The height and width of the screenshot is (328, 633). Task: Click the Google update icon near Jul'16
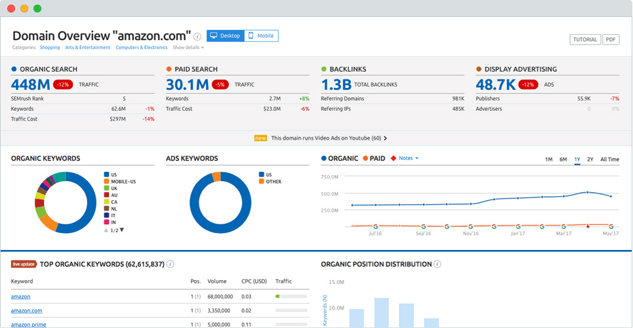(376, 226)
